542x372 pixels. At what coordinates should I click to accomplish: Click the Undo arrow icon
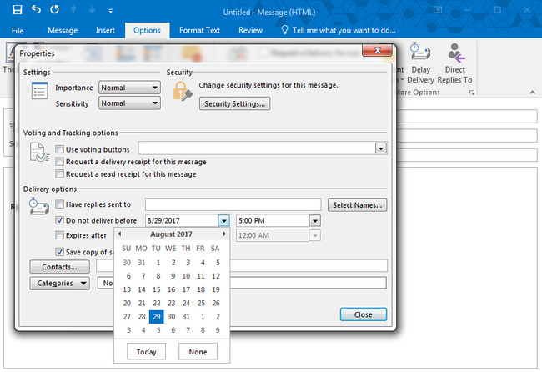coord(36,9)
